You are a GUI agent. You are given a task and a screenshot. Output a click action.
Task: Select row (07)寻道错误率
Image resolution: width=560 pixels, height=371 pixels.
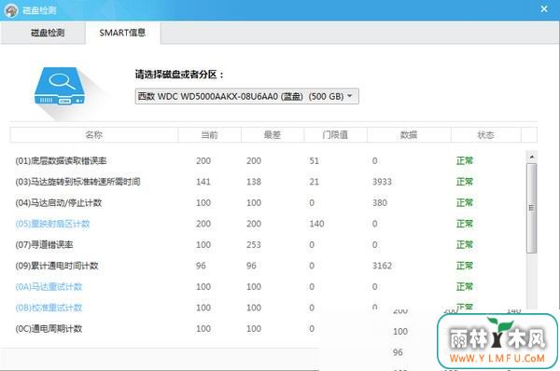coord(268,245)
